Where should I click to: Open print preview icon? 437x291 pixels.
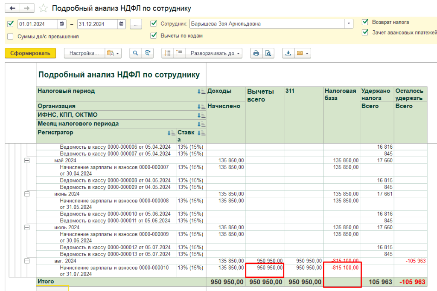point(268,53)
